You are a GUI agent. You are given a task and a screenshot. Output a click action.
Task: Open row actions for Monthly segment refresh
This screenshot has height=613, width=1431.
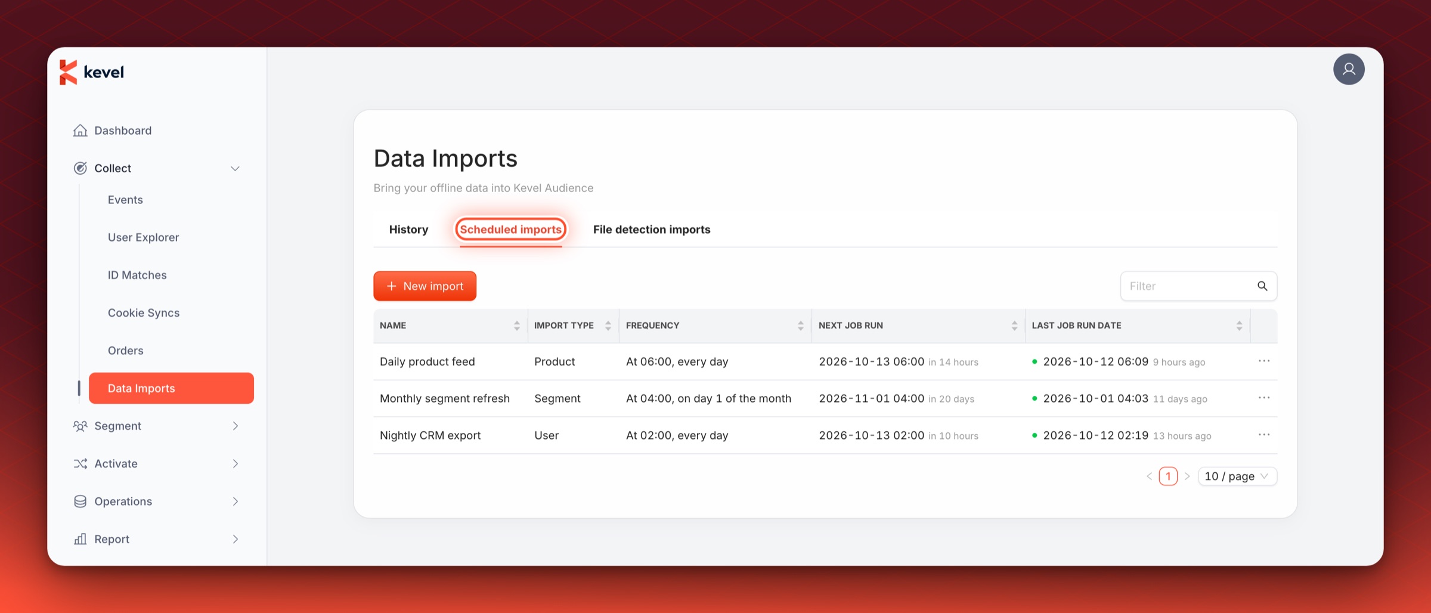[x=1264, y=398]
